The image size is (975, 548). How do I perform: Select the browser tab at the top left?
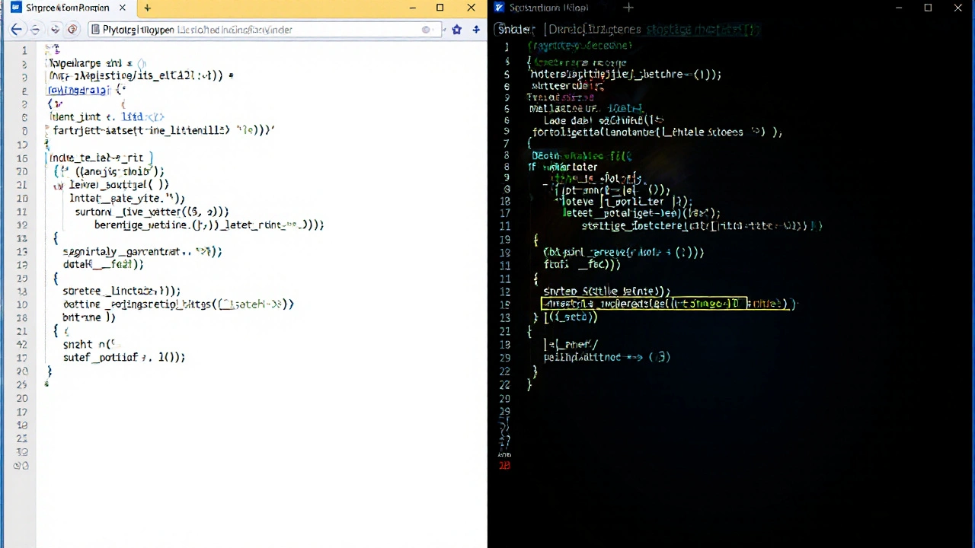(67, 8)
